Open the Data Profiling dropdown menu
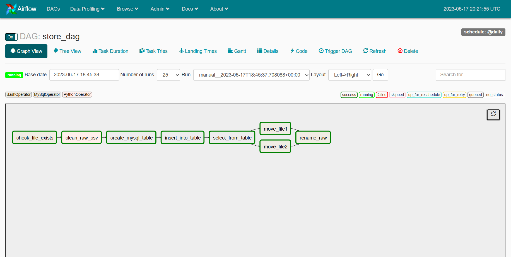Screen dimensions: 511x257 click(x=87, y=9)
